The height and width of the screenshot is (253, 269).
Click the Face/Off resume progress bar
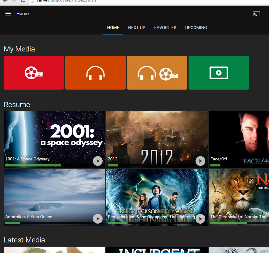[x=240, y=165]
